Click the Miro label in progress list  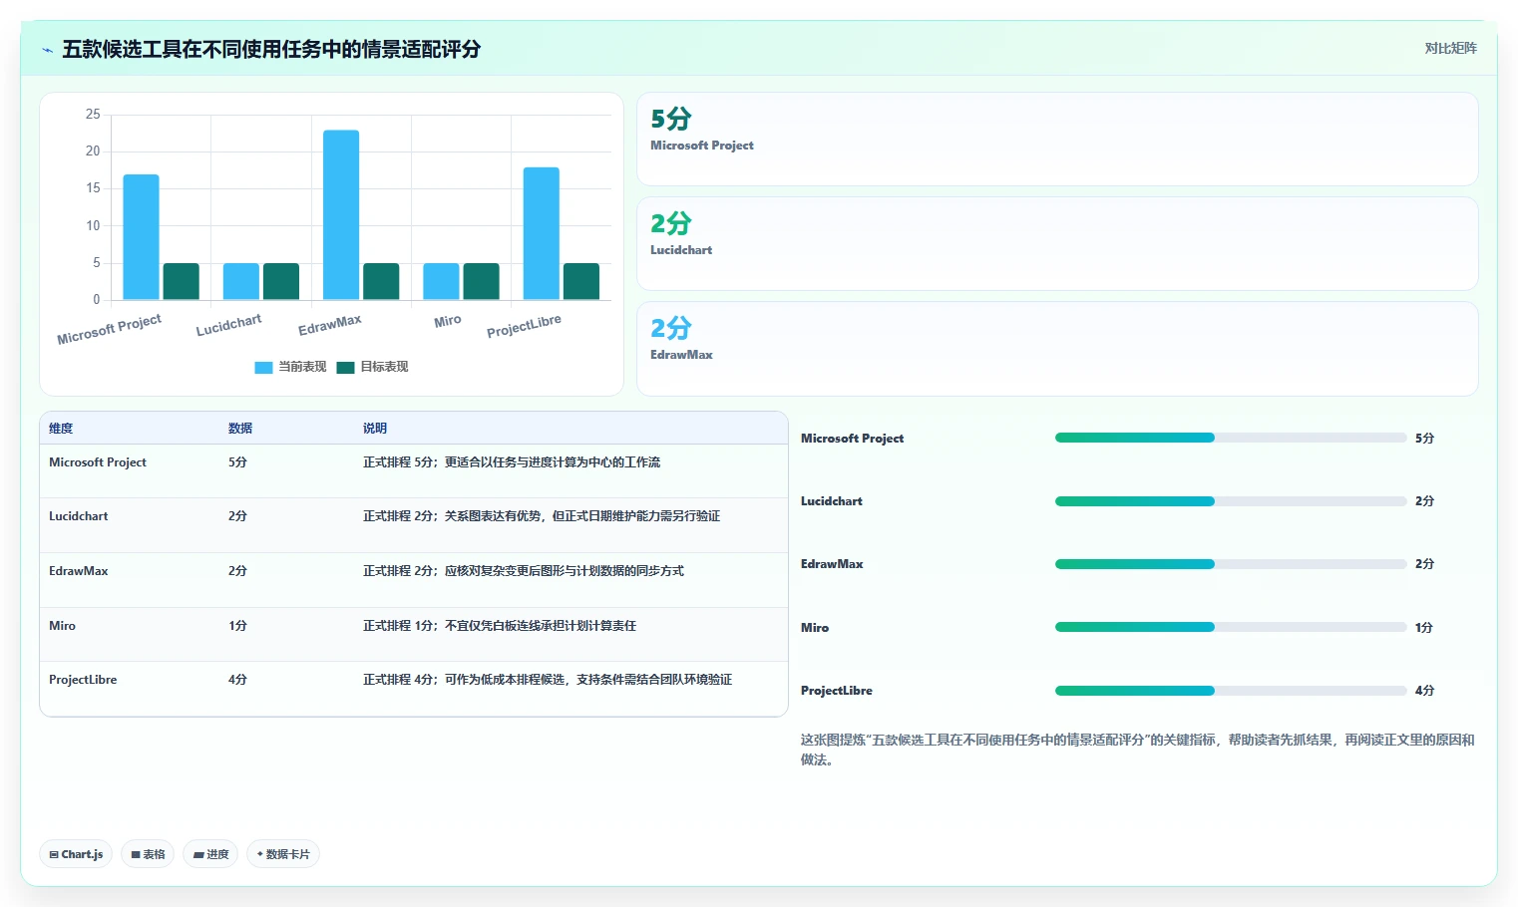[815, 628]
